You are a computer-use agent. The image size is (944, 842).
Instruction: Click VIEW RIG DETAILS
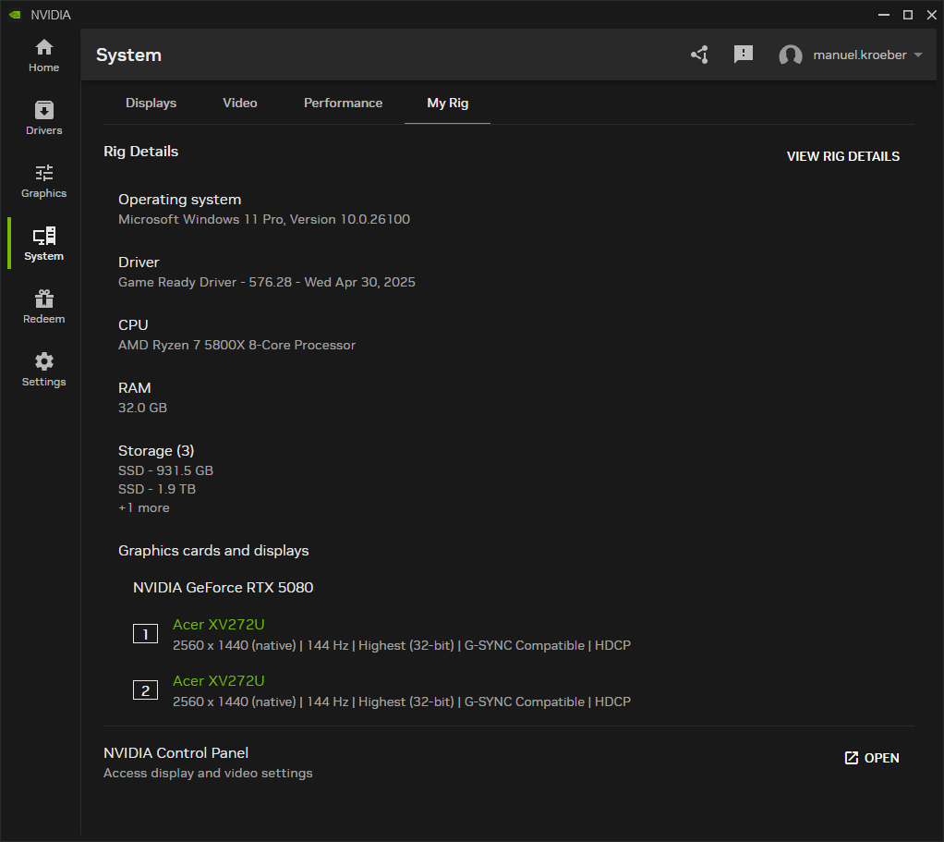click(842, 156)
